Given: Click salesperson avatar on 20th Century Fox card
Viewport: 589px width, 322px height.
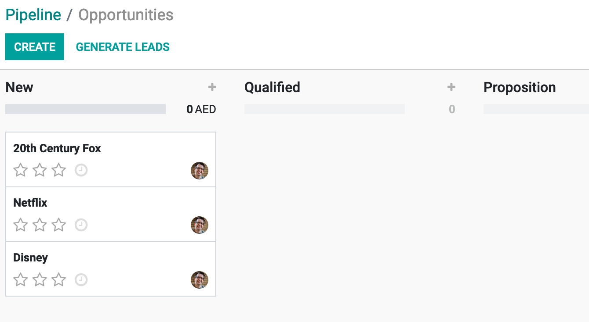Looking at the screenshot, I should [200, 171].
